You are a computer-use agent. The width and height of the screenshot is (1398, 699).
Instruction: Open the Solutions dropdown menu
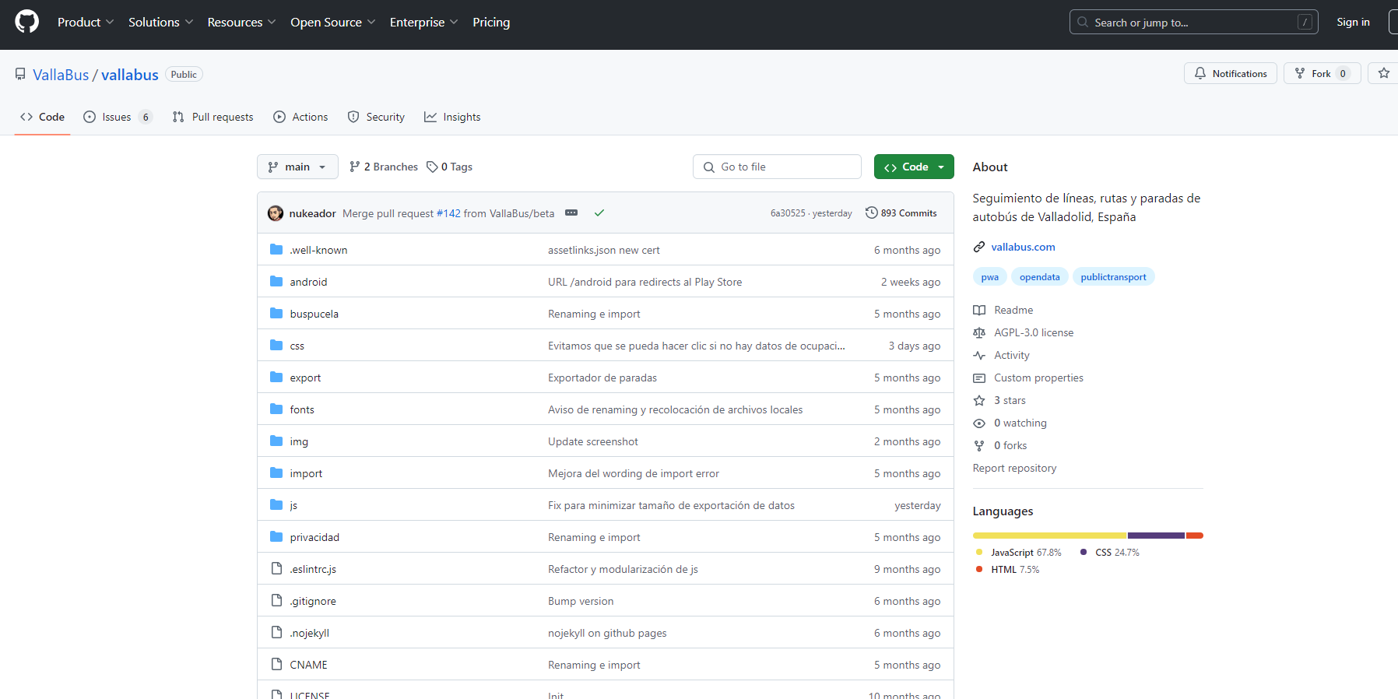pos(160,22)
